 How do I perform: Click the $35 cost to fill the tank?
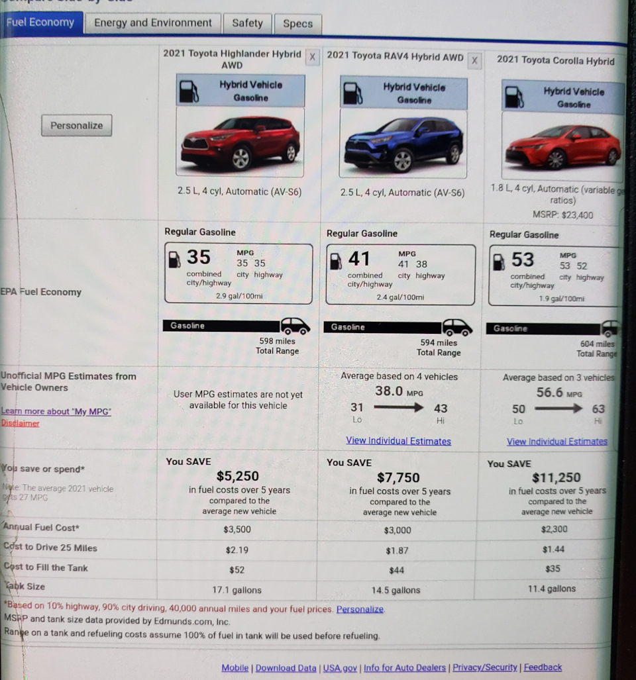[553, 569]
